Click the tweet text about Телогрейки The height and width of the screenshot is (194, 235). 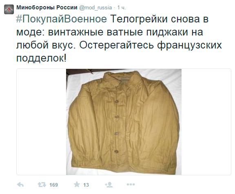(x=119, y=39)
